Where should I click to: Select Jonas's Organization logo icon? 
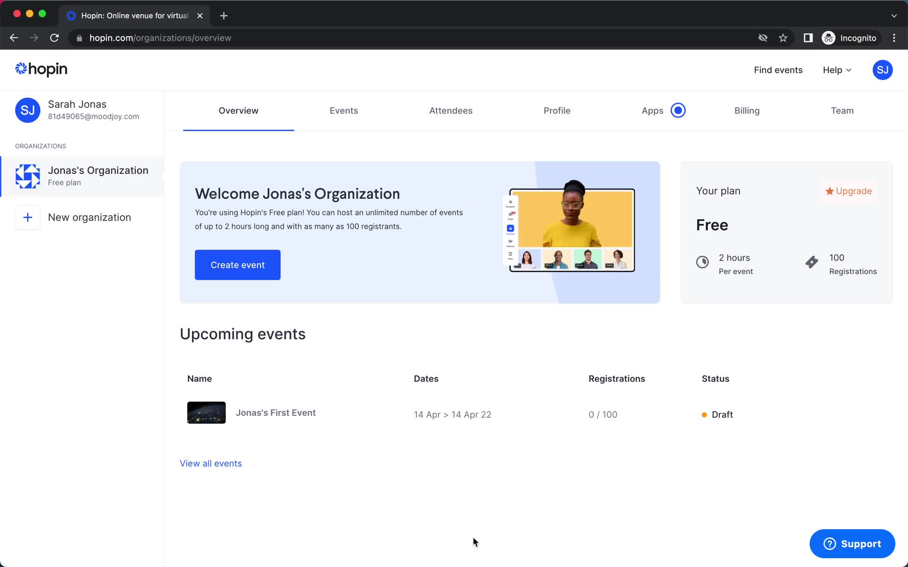point(27,176)
